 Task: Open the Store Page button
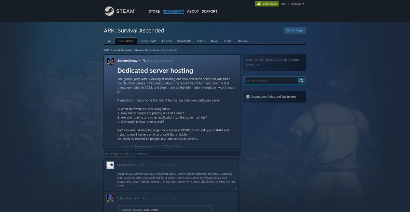[295, 30]
